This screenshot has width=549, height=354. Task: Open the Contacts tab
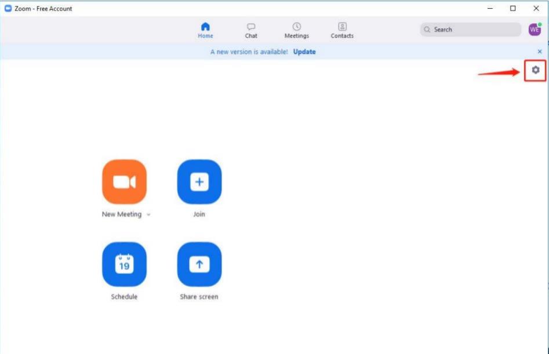(x=342, y=31)
